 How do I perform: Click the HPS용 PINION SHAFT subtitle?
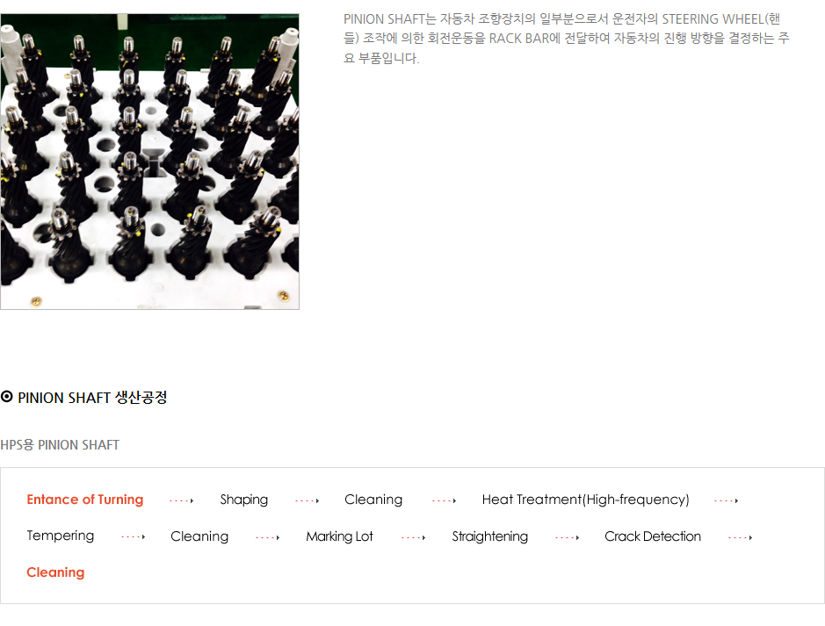60,445
